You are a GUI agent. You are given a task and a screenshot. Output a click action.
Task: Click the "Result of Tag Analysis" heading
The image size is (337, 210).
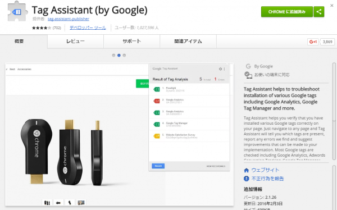170,79
